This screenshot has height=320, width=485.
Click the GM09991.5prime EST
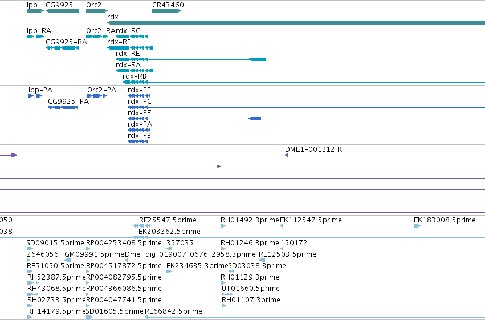pyautogui.click(x=67, y=260)
